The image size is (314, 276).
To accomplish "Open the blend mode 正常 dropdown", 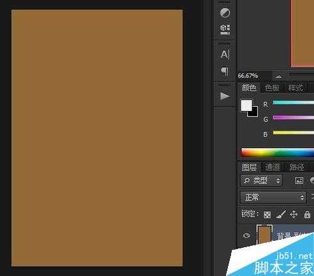I will (x=273, y=197).
